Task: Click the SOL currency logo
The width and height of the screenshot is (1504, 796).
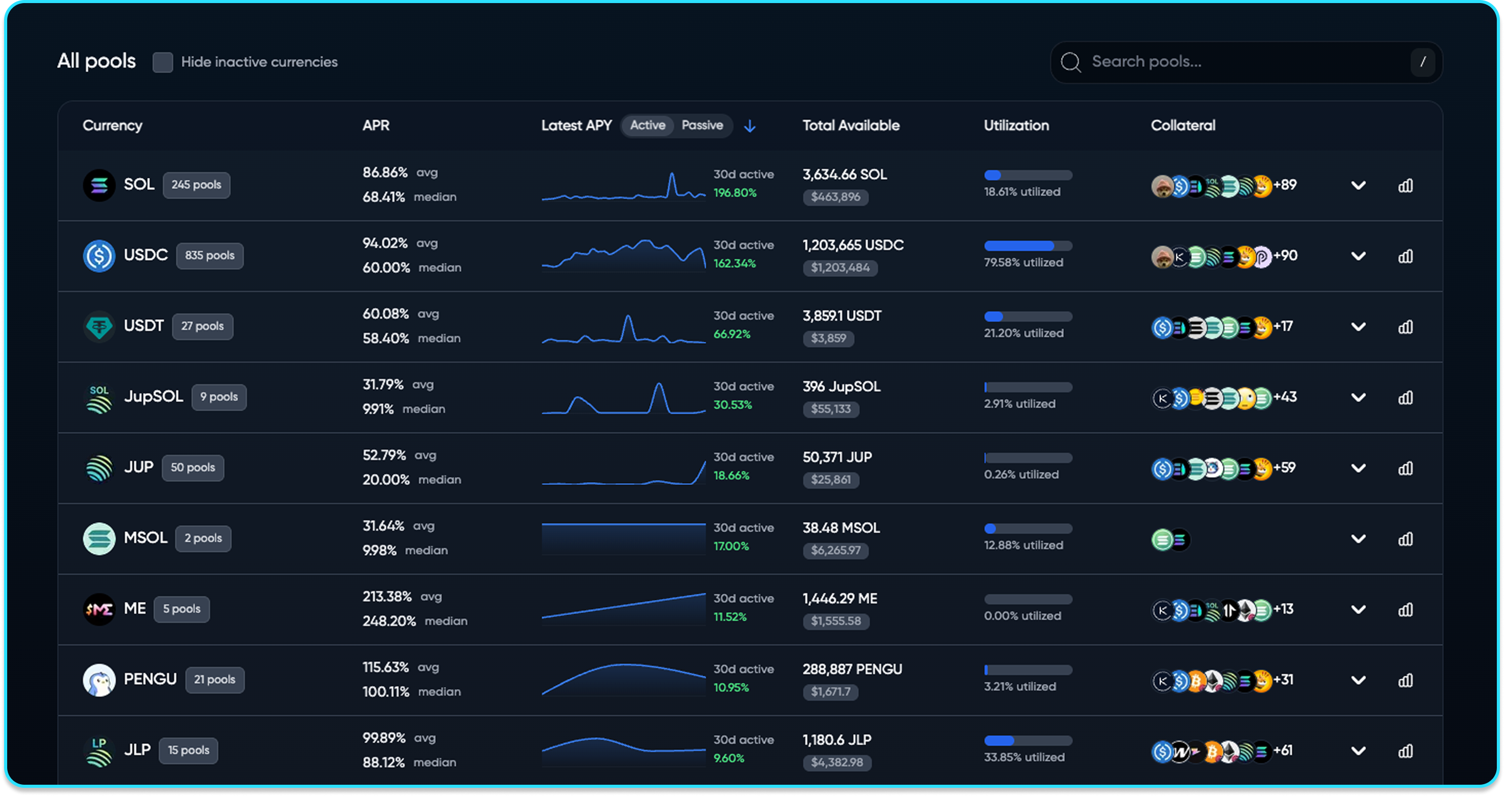Action: [x=99, y=185]
